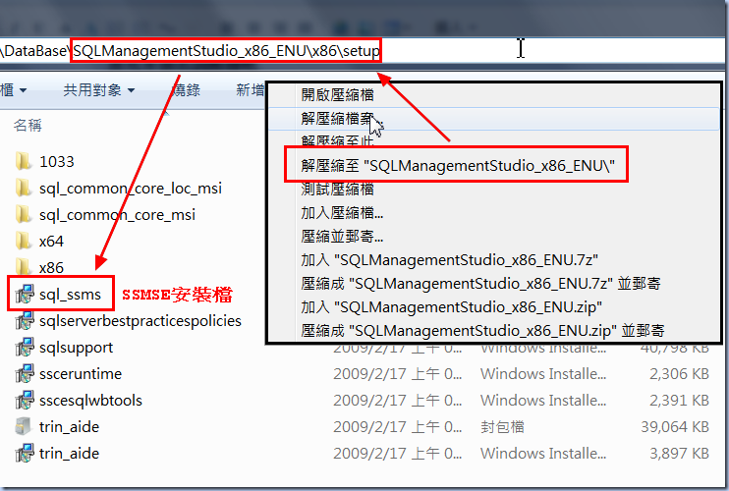Click size value 2,306 KB
This screenshot has width=729, height=491.
pos(679,373)
